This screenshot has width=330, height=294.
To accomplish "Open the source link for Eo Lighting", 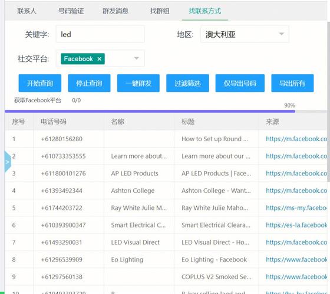I will click(296, 259).
